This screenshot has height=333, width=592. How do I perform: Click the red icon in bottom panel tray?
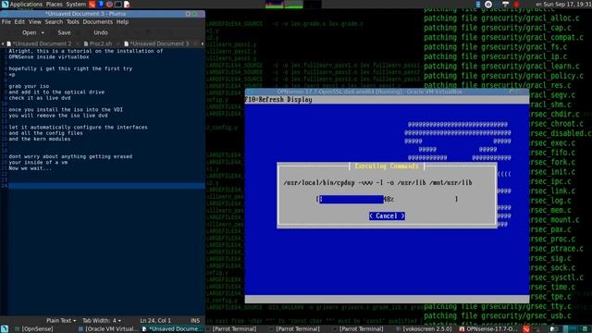[526, 329]
